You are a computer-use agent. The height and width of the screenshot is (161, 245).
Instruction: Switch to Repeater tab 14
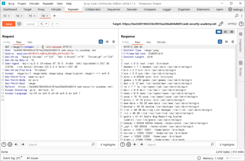pyautogui.click(x=18, y=16)
